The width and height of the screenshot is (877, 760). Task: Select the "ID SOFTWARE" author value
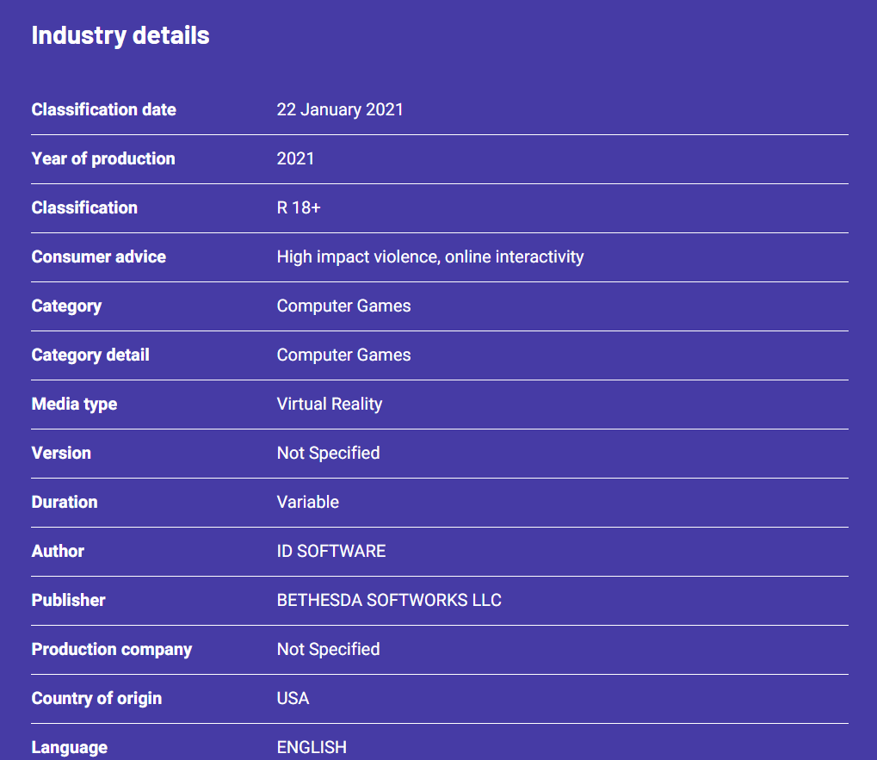[x=331, y=551]
